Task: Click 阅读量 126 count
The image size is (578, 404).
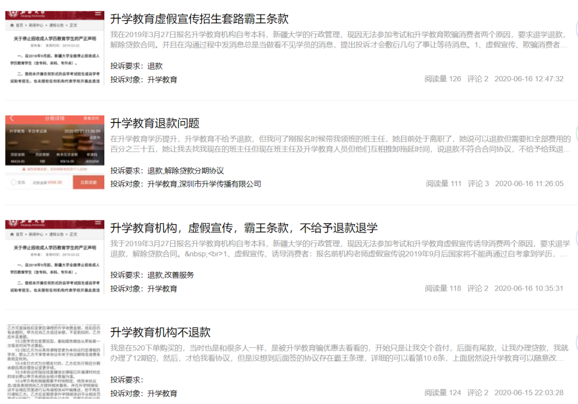Action: [443, 79]
